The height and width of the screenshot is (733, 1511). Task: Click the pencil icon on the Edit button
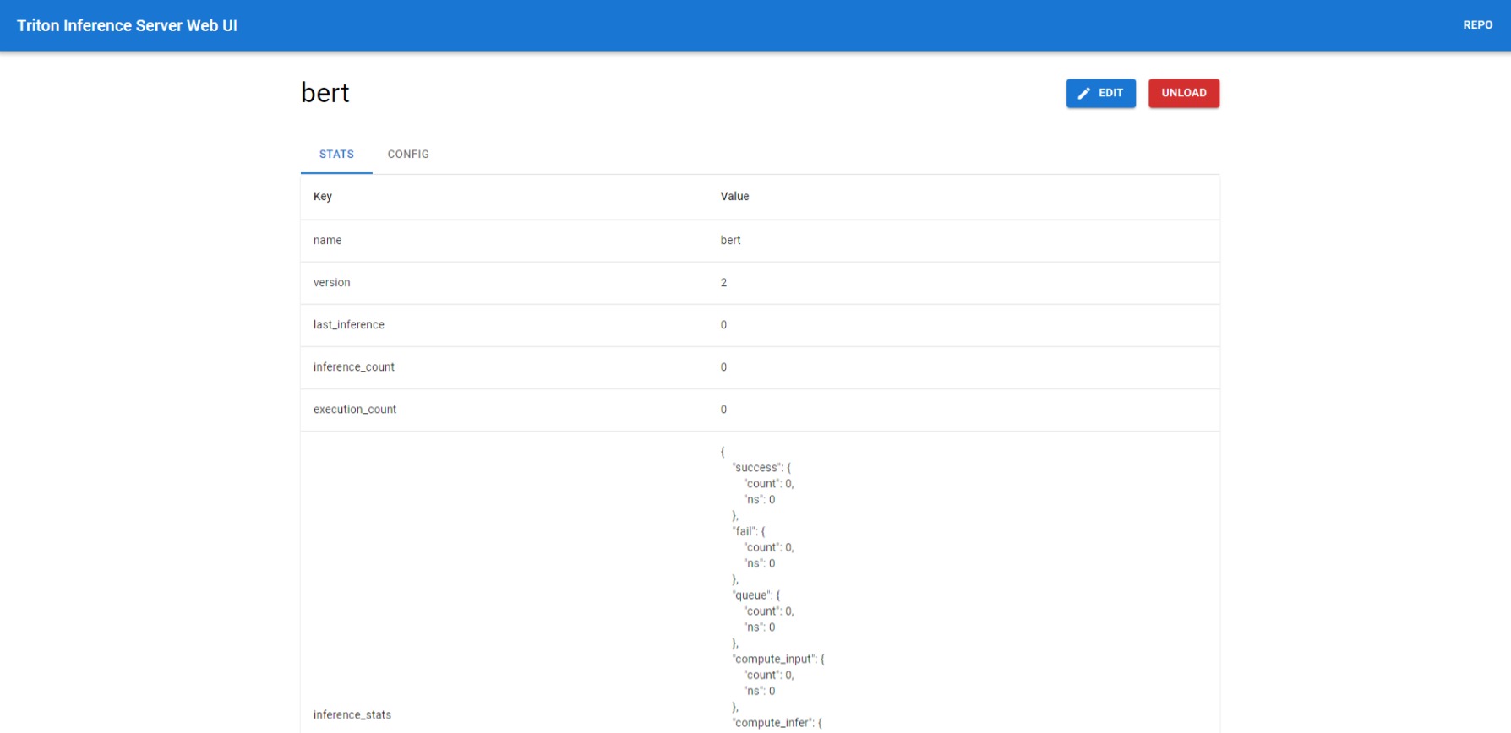coord(1083,94)
